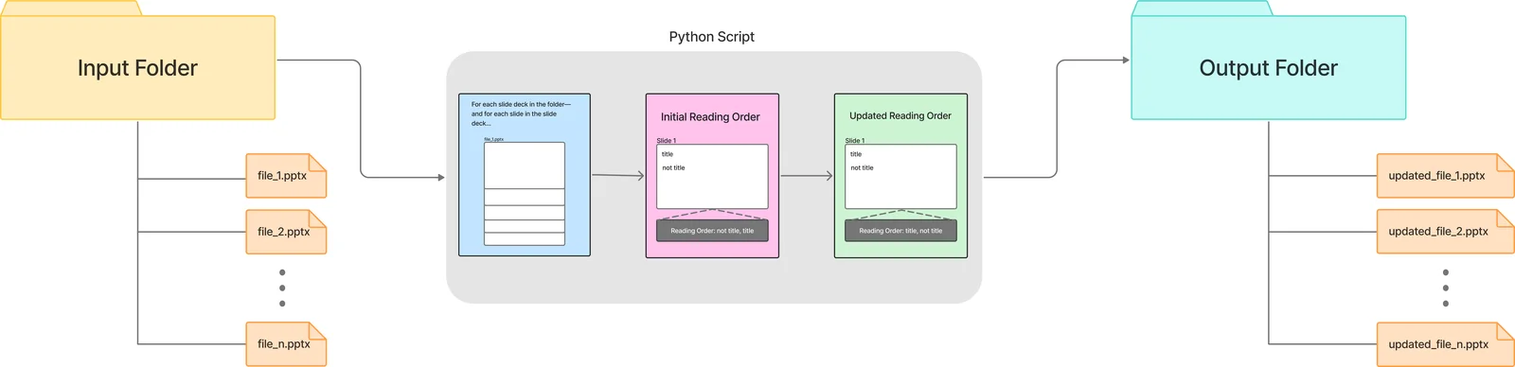Viewport: 1515px width, 367px height.
Task: Select the file_1.pptx file icon
Action: (286, 176)
